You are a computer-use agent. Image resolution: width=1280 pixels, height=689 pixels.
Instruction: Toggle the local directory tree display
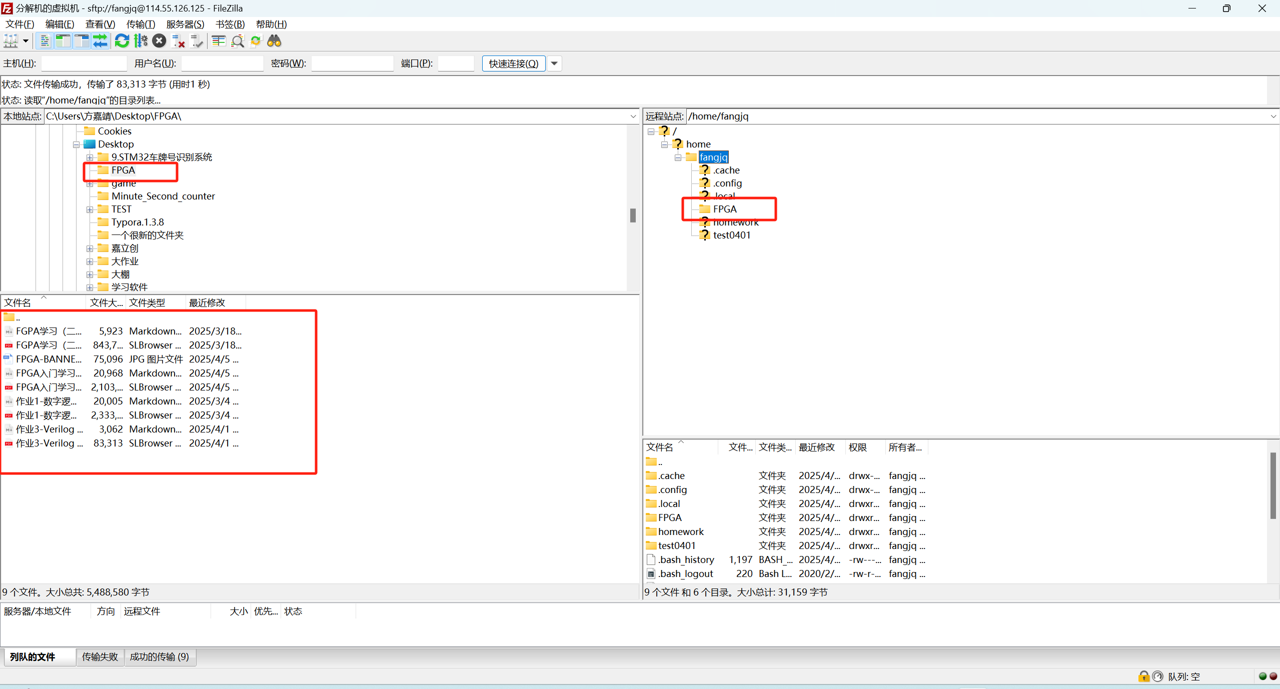63,41
